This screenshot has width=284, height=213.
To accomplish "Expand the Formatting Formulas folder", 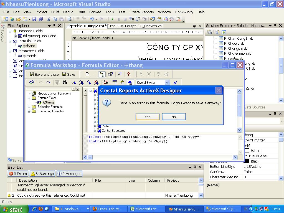I will tap(29, 111).
